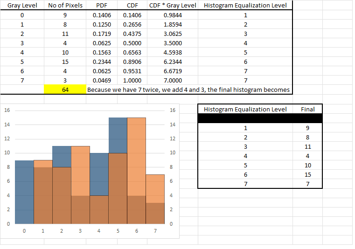This screenshot has height=249, width=355.
Task: Click CDF cell 0.9531
Action: [132, 71]
